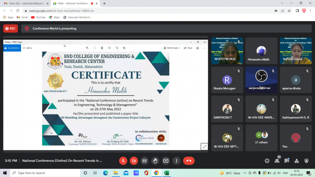Open the 21 others participants tile

(261, 138)
